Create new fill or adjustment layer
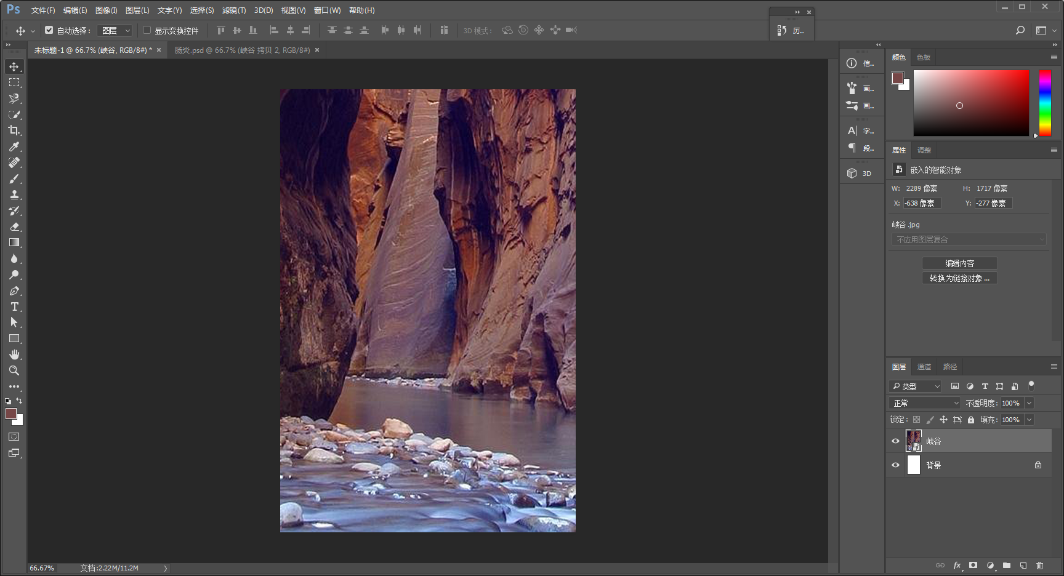The image size is (1064, 576). click(990, 566)
